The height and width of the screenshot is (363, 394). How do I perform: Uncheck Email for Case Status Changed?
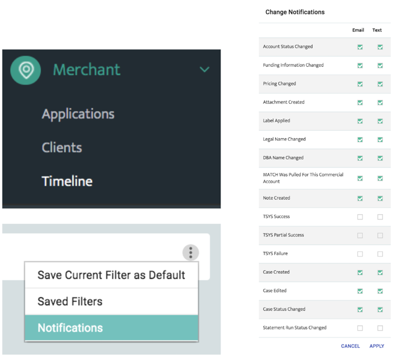click(360, 310)
